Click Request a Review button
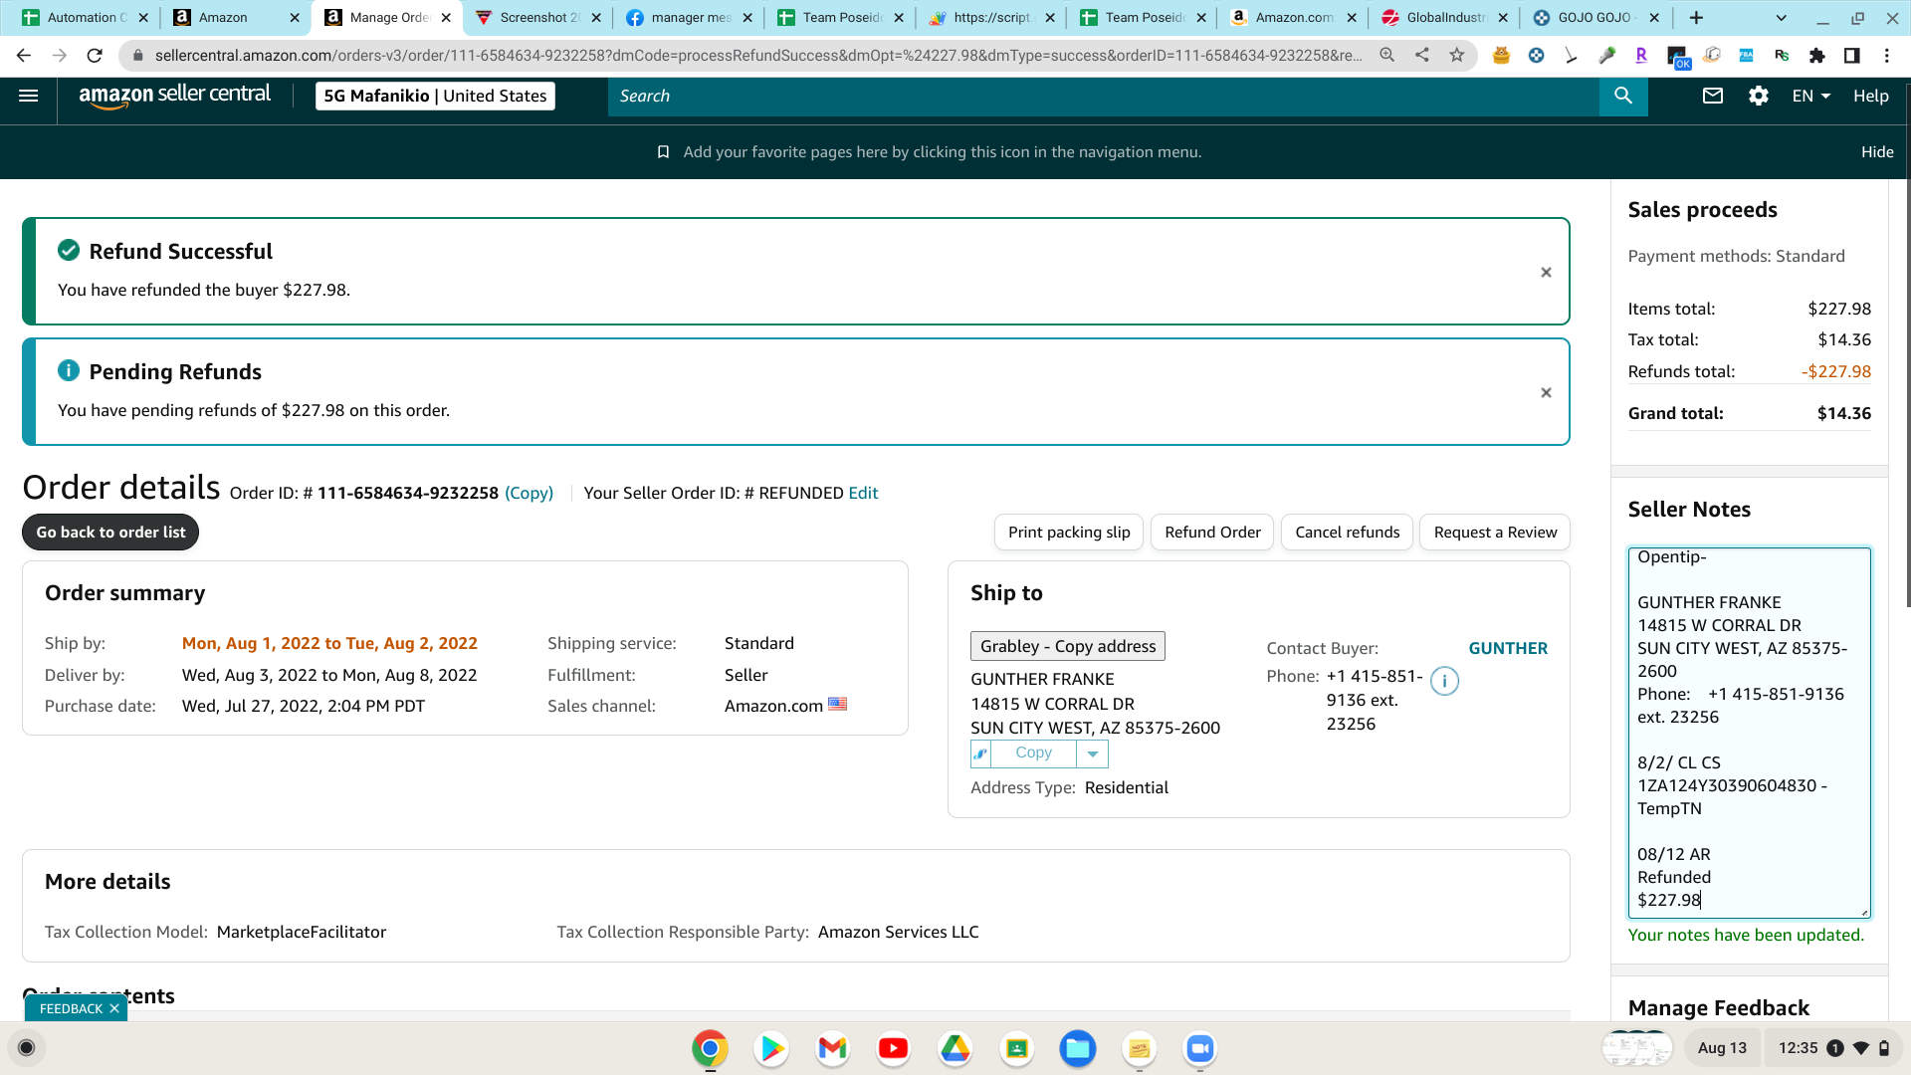 [1495, 533]
